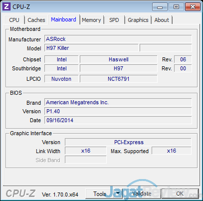Viewport: 203px width, 201px height.
Task: Select American Megatrends Inc. BIOS brand
Action: tap(118, 102)
